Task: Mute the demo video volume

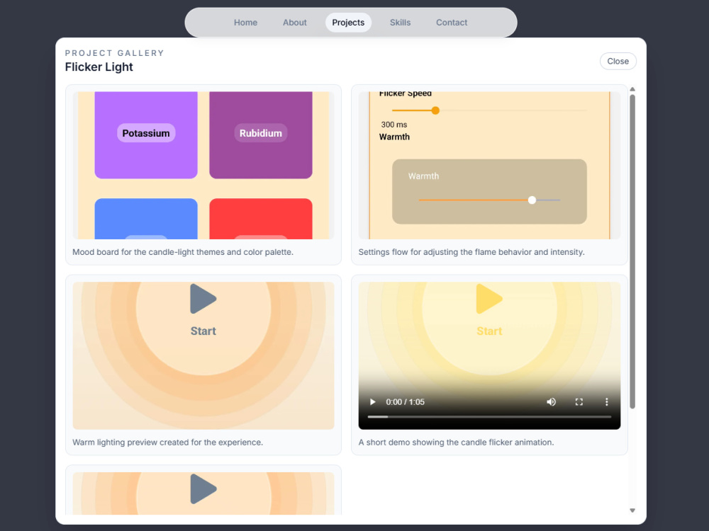Action: pyautogui.click(x=551, y=402)
